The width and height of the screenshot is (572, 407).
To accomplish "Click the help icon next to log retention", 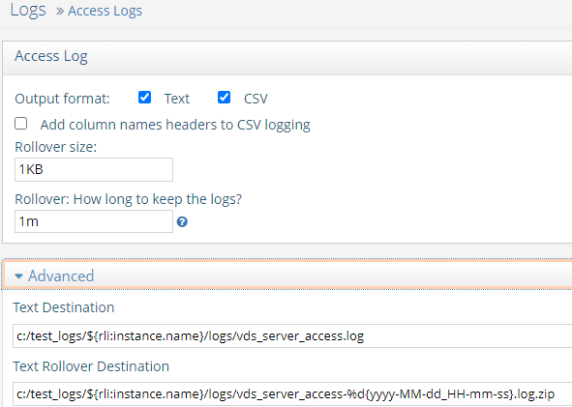I will coord(182,222).
